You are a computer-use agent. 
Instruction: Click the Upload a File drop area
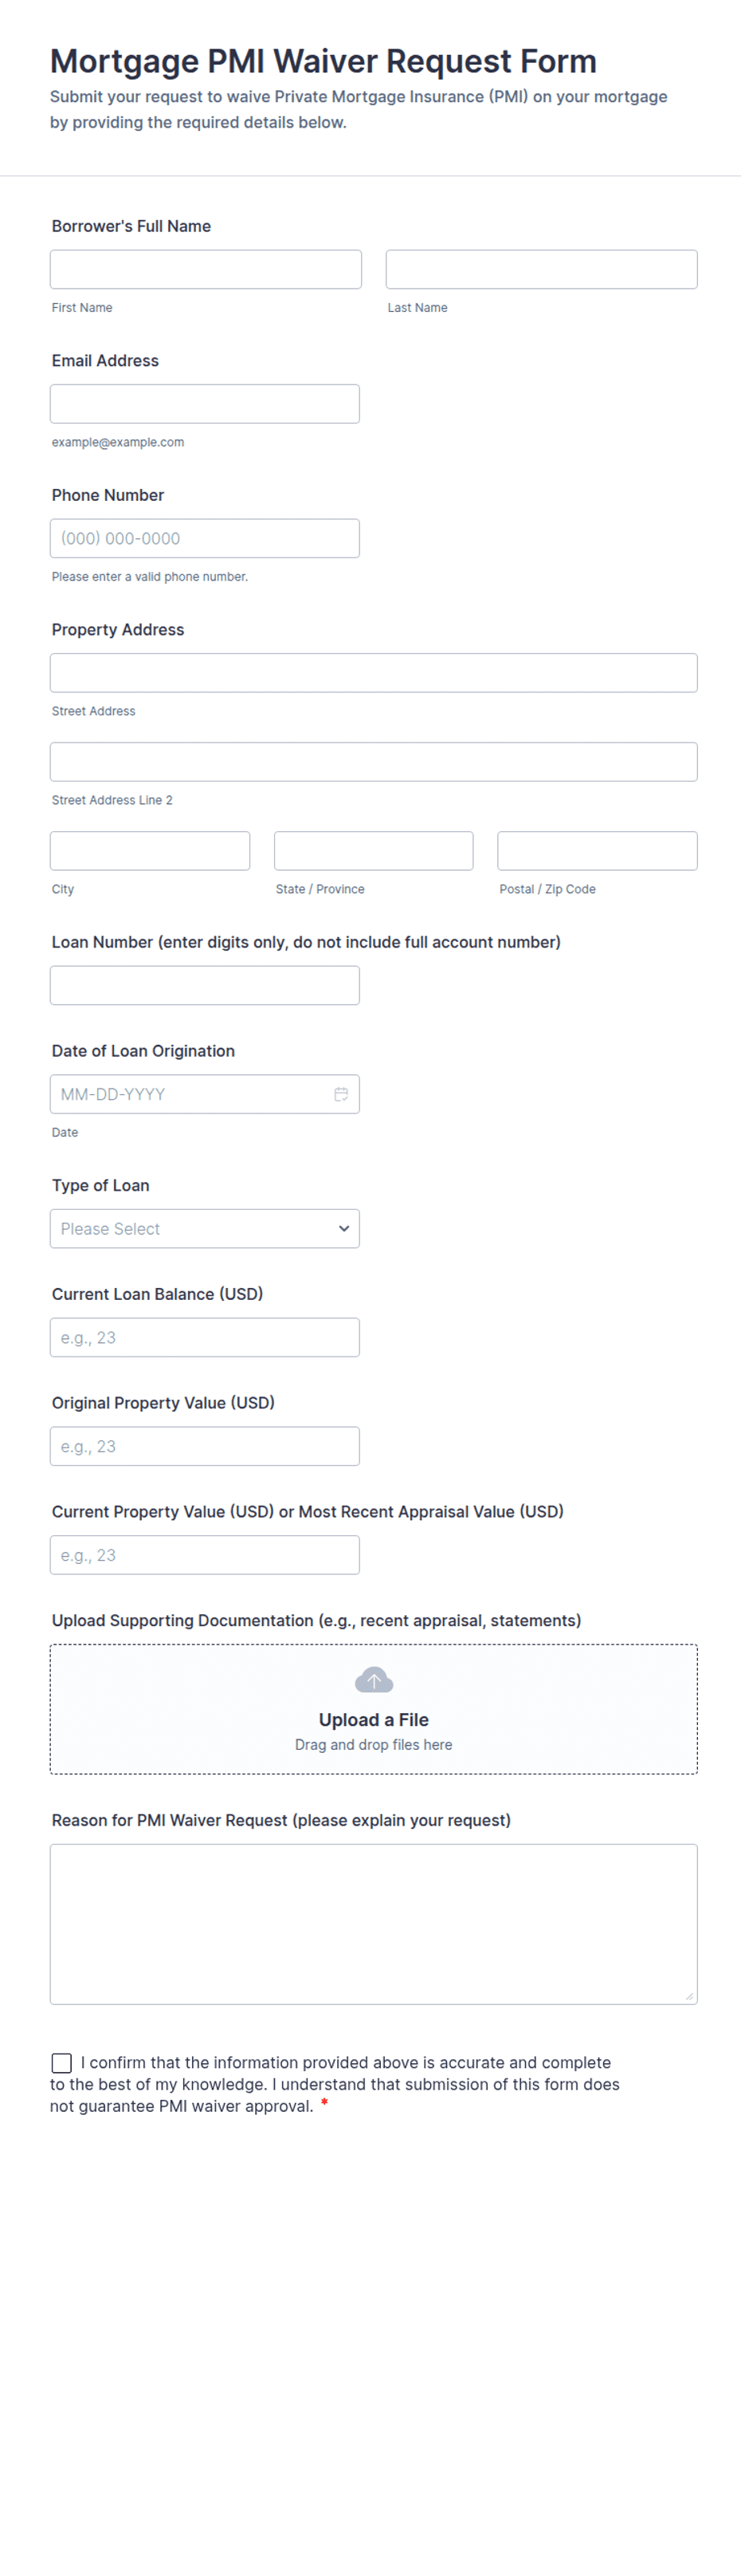coord(374,1709)
